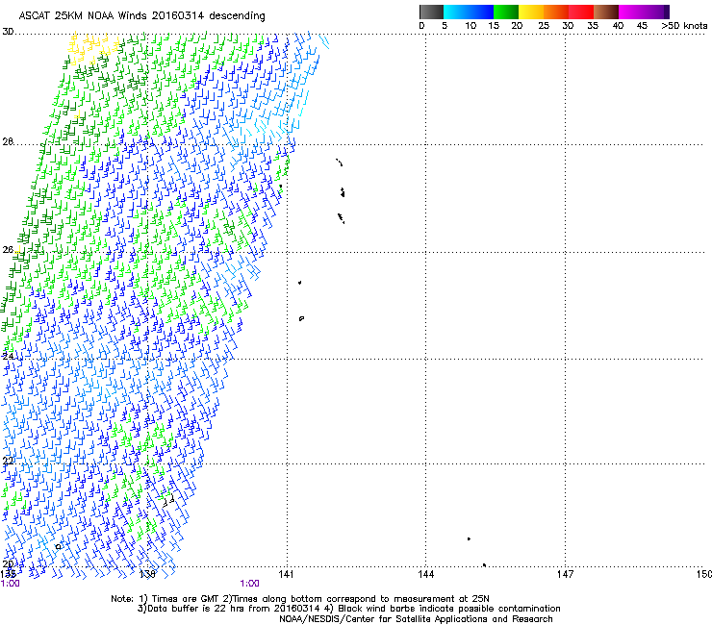Click the purple "1:00" time label nearest longitude 141
Image resolution: width=712 pixels, height=625 pixels.
(x=250, y=584)
